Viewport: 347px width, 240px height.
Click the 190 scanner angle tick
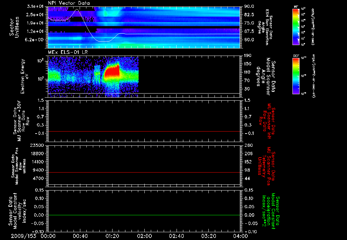248,55
